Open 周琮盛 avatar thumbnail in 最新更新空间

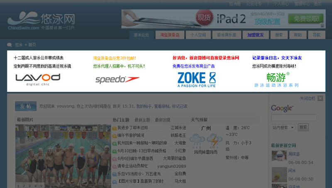click(x=279, y=157)
